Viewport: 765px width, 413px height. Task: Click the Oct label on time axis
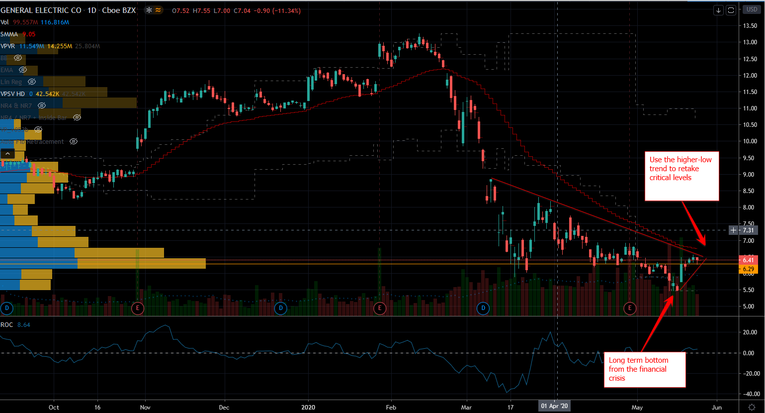54,408
